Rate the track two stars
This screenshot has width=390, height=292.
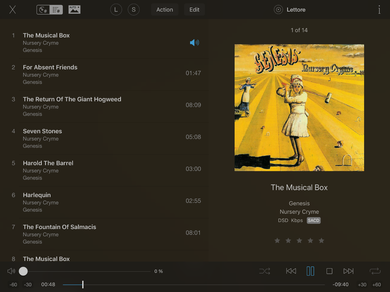coord(288,241)
